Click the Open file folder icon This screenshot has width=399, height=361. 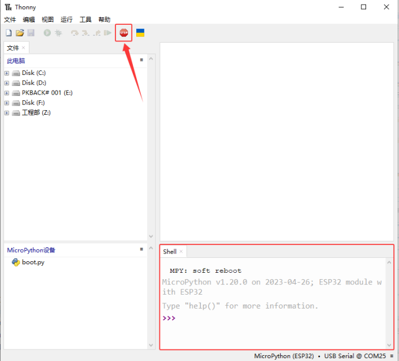pyautogui.click(x=20, y=33)
